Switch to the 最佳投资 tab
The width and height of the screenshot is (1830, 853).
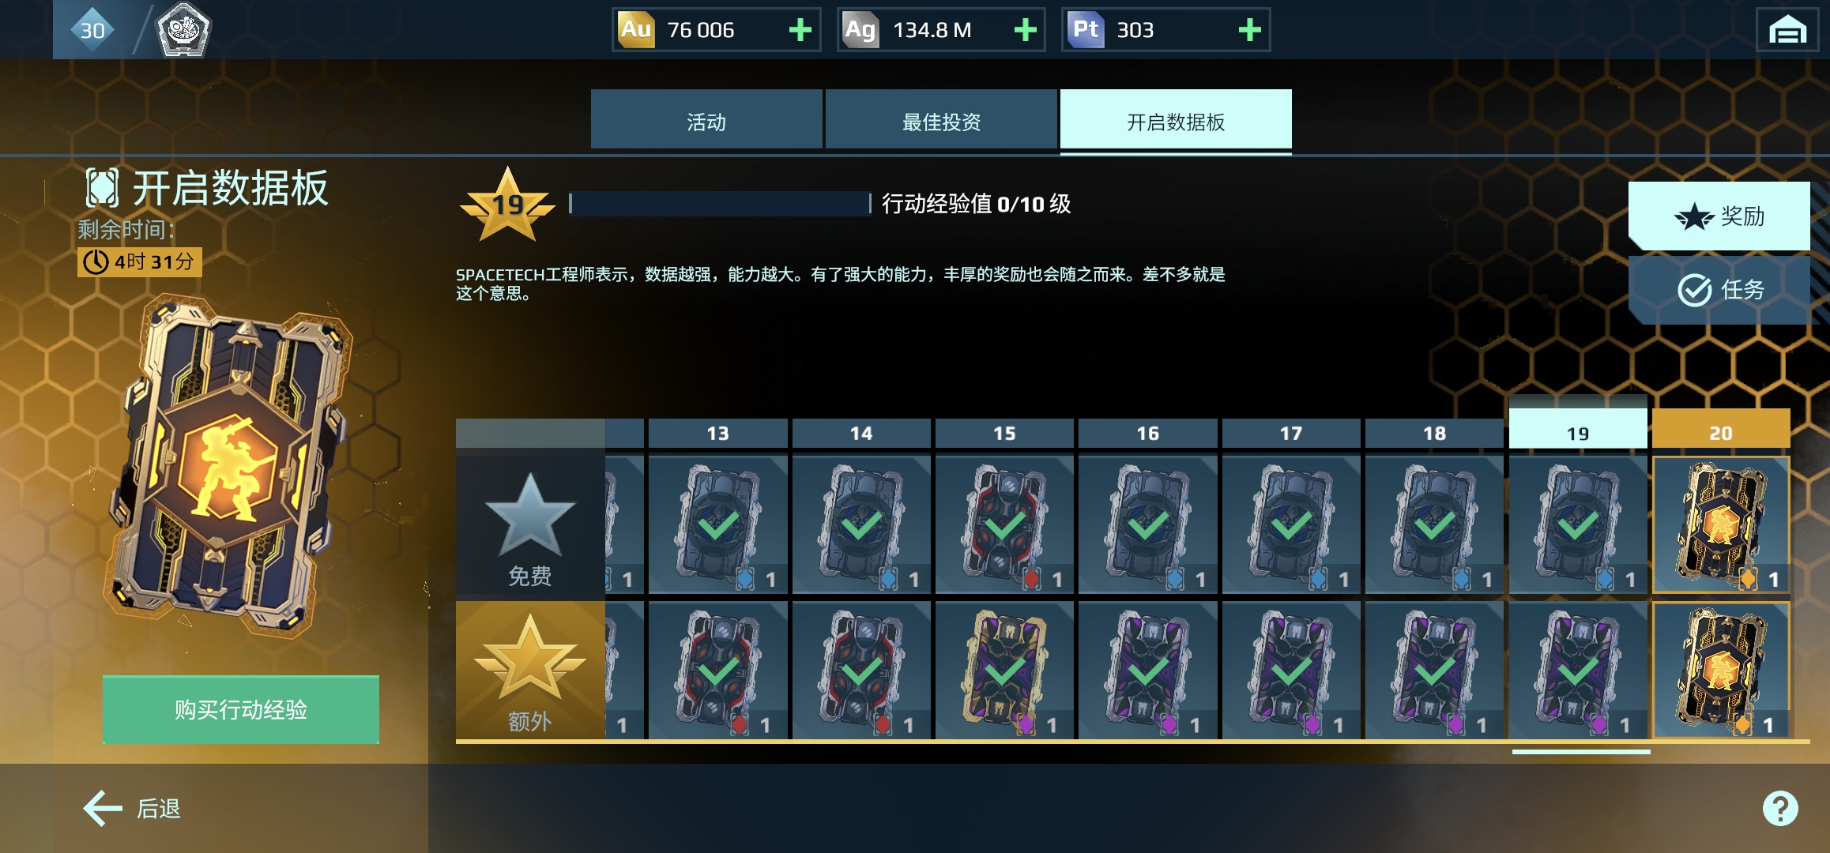941,120
